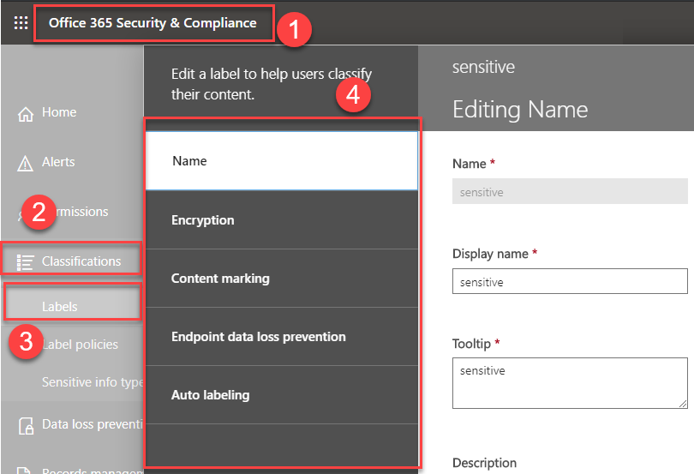
Task: Click the Display name text field
Action: [x=569, y=281]
